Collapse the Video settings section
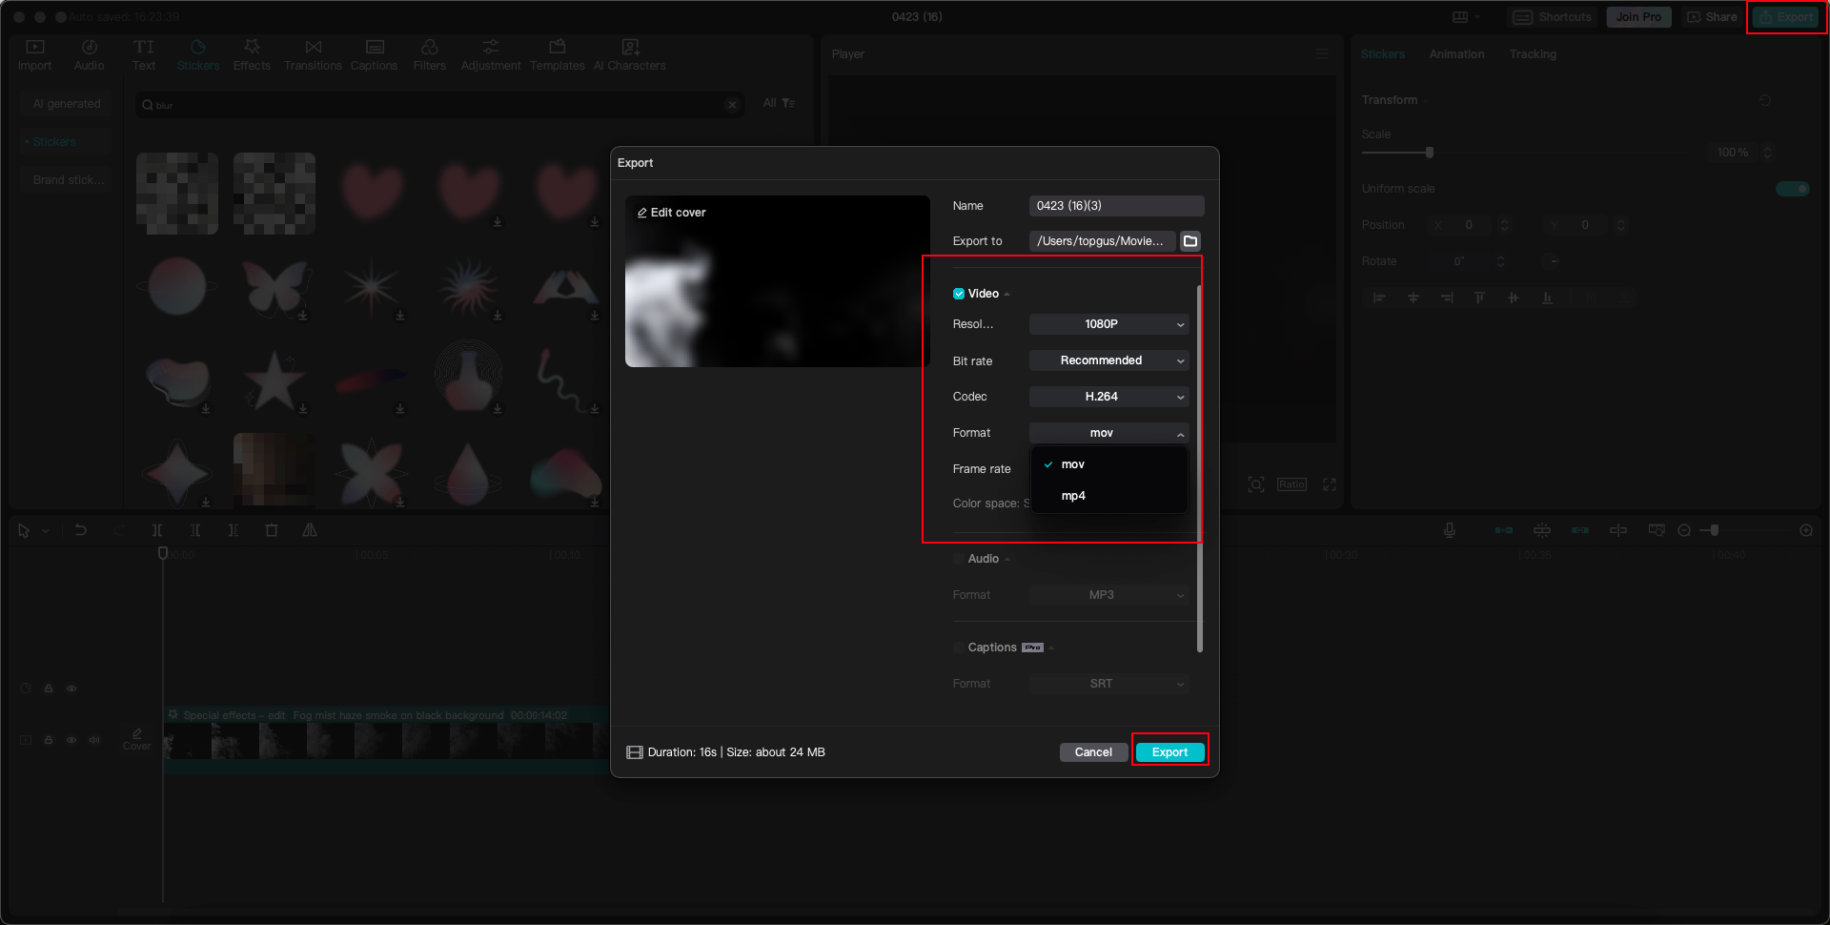Screen dimensions: 1830x925 [x=1006, y=294]
